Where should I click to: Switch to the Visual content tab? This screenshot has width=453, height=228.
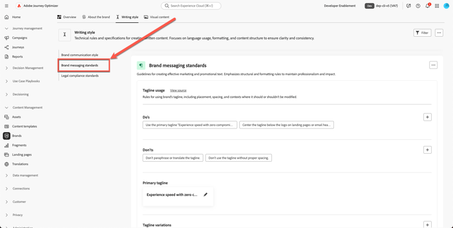pyautogui.click(x=156, y=17)
